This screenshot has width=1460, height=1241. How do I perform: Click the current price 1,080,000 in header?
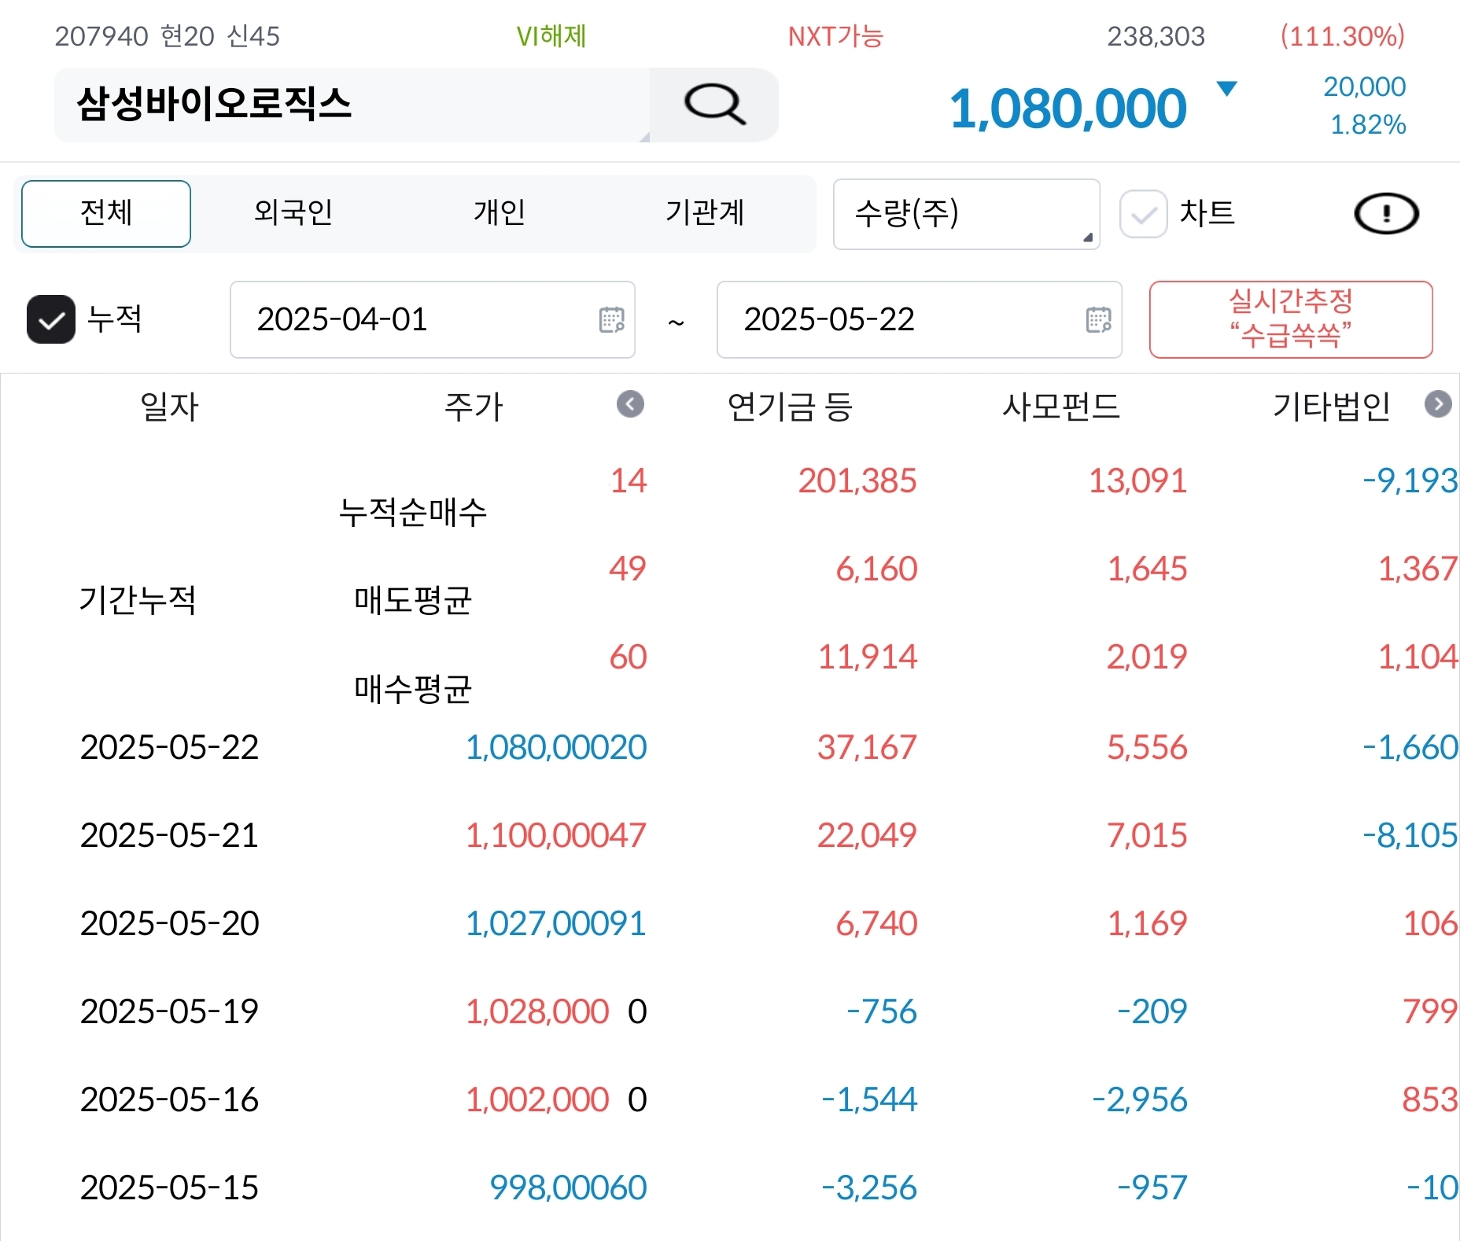[1067, 109]
